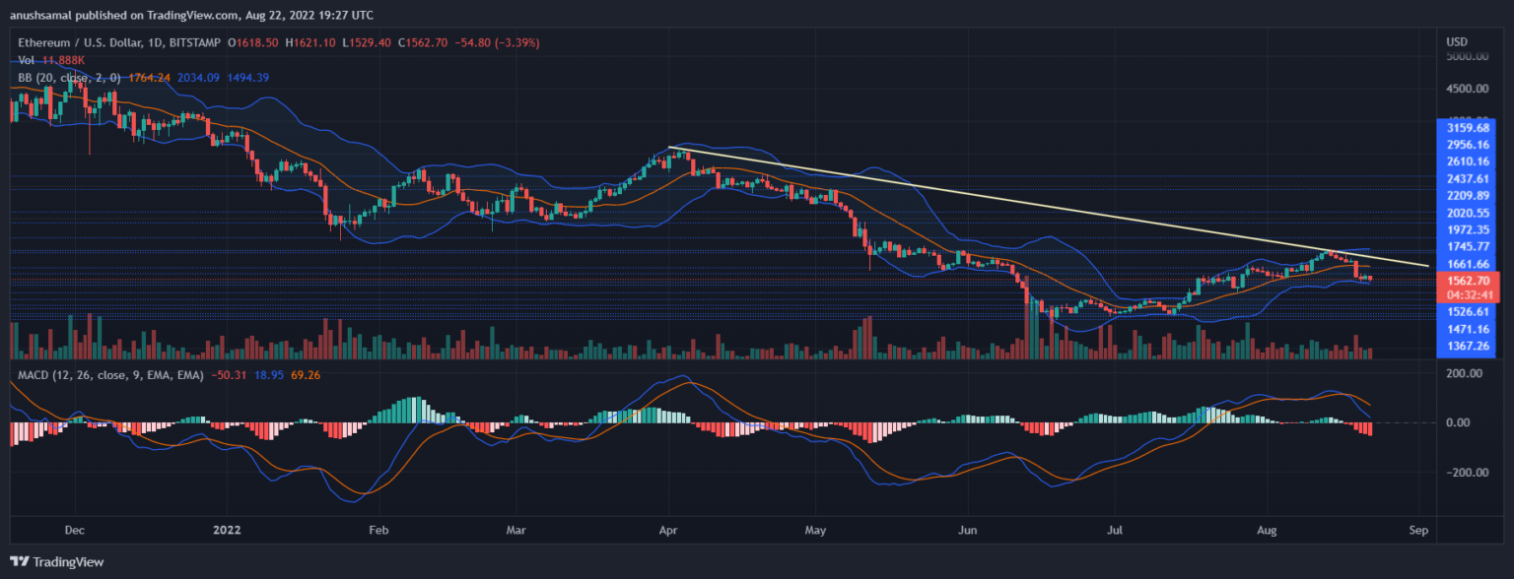Click the Jun label on the time axis
The height and width of the screenshot is (579, 1514).
click(x=970, y=529)
